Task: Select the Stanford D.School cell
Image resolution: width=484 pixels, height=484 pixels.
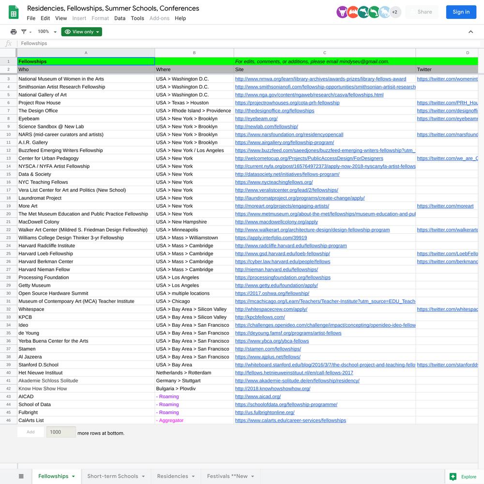Action: (86, 365)
